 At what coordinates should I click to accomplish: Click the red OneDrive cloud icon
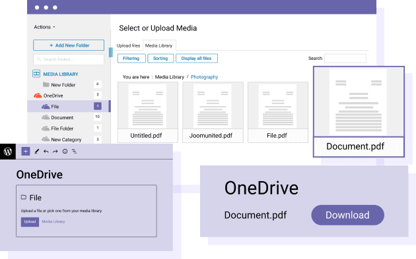38,96
